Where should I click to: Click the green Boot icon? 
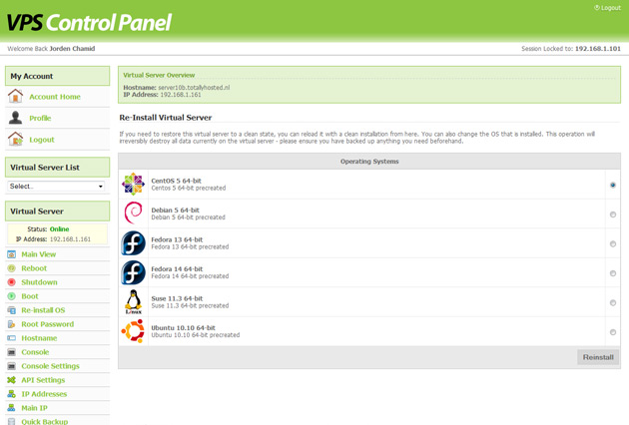click(12, 296)
